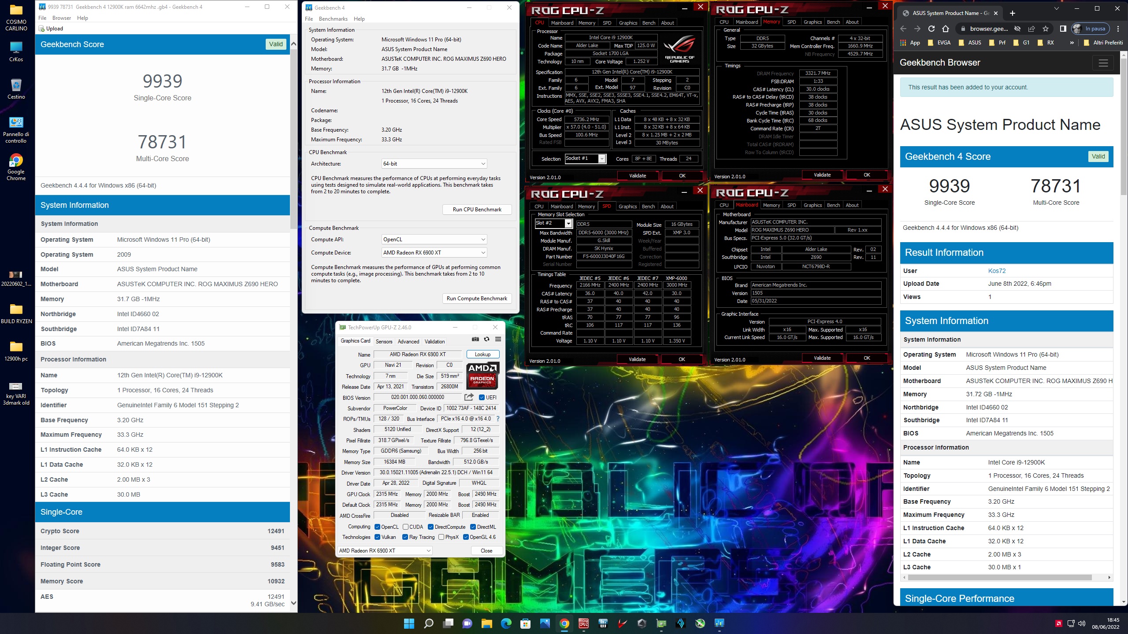Open Microsoft Store from taskbar

(525, 623)
